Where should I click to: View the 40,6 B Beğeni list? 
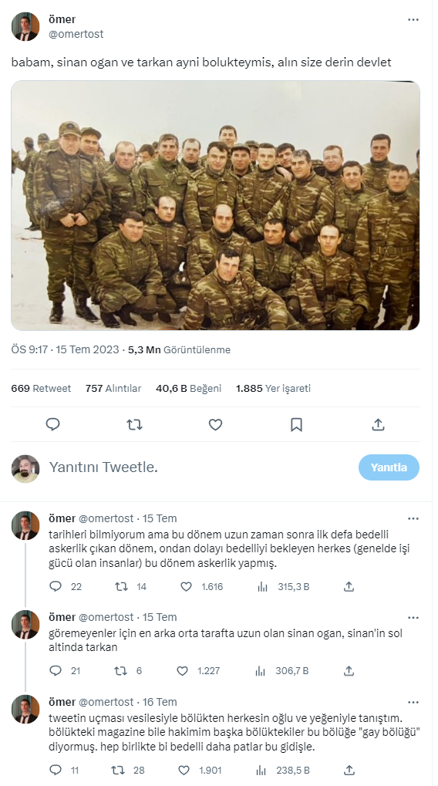click(x=188, y=389)
